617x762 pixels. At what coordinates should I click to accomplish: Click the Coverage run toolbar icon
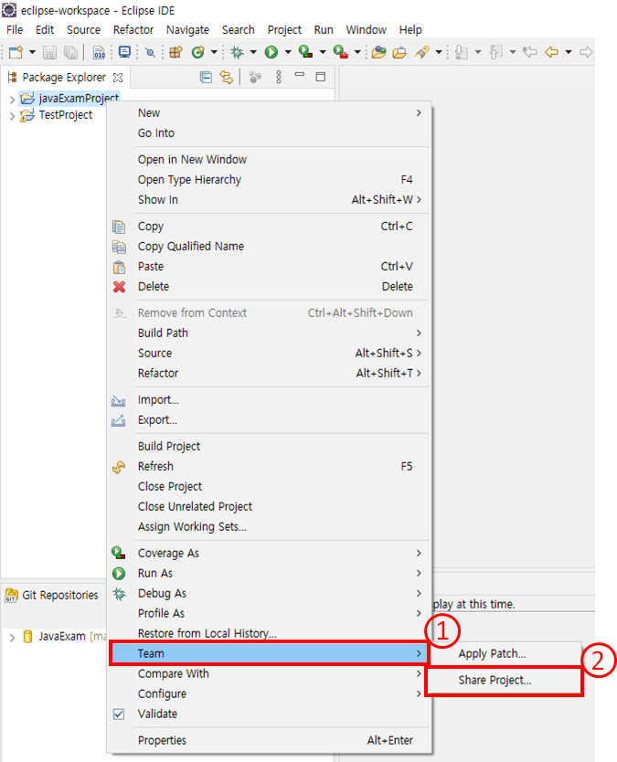[x=305, y=52]
